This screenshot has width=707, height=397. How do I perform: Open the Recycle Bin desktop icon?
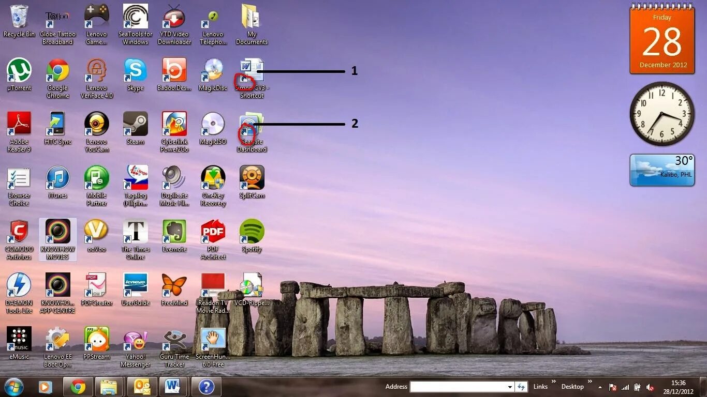click(19, 17)
